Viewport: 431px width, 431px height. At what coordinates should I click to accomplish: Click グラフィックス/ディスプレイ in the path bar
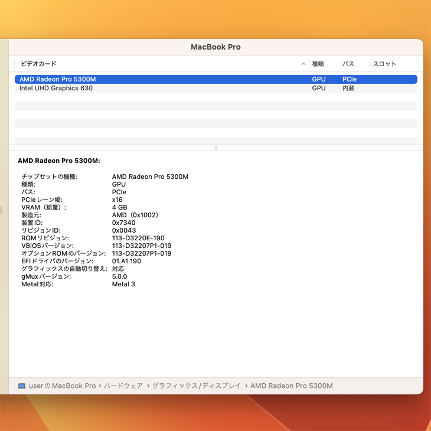pyautogui.click(x=197, y=386)
